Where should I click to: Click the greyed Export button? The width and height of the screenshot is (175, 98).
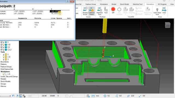pyautogui.click(x=139, y=14)
